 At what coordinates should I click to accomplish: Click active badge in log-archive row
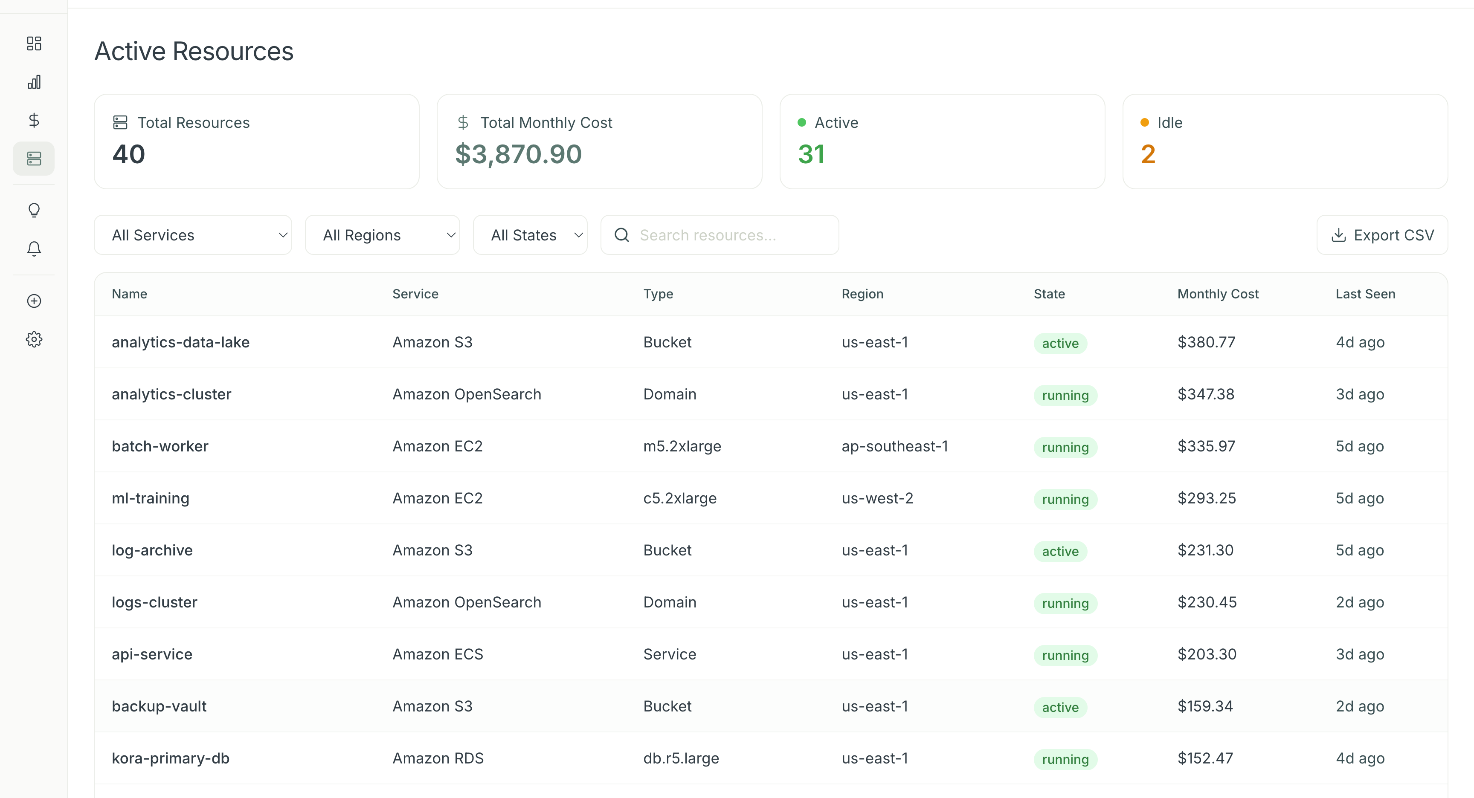click(1060, 552)
